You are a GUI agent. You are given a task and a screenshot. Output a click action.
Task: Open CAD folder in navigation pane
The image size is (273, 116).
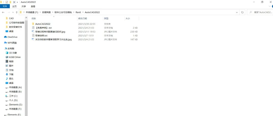pos(11,18)
